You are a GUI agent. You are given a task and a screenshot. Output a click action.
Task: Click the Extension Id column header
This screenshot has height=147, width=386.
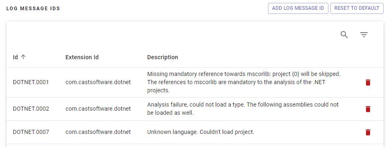[82, 57]
